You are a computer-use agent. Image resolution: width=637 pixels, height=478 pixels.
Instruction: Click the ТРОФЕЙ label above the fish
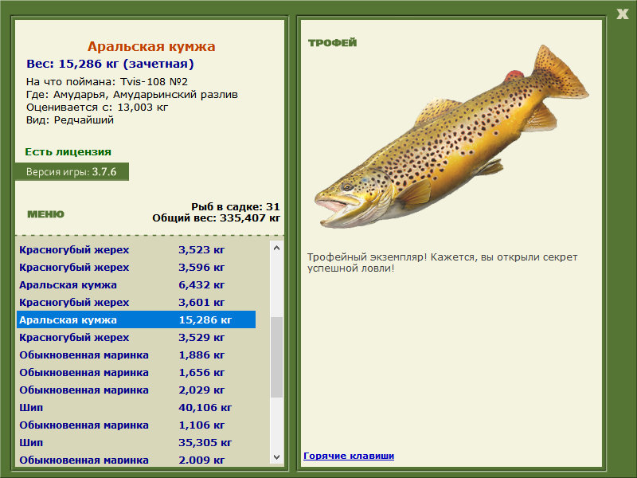(x=332, y=42)
